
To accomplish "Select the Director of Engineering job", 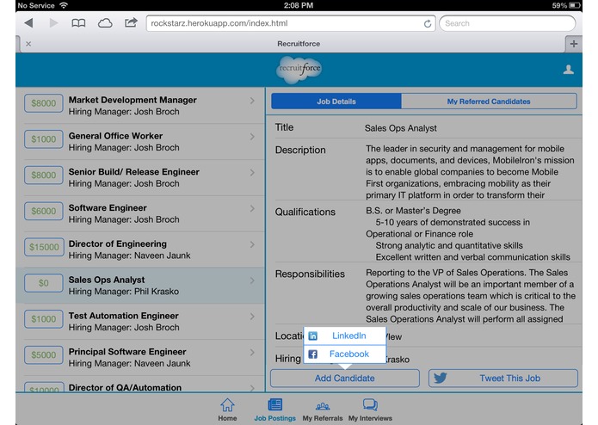I will 140,249.
